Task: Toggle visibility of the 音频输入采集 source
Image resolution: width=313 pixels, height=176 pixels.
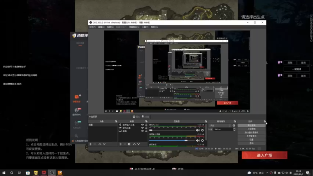Action: (x=142, y=125)
